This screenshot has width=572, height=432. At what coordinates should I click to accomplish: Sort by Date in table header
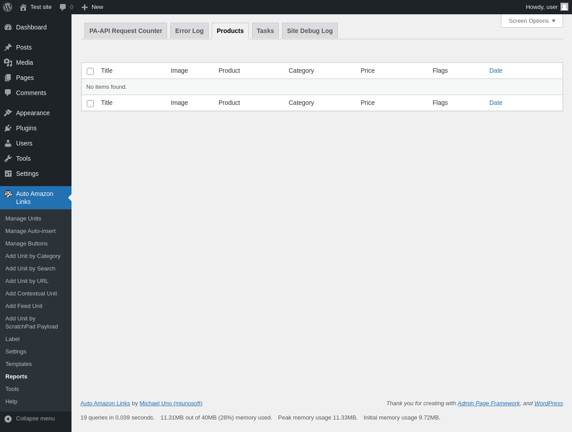coord(496,71)
